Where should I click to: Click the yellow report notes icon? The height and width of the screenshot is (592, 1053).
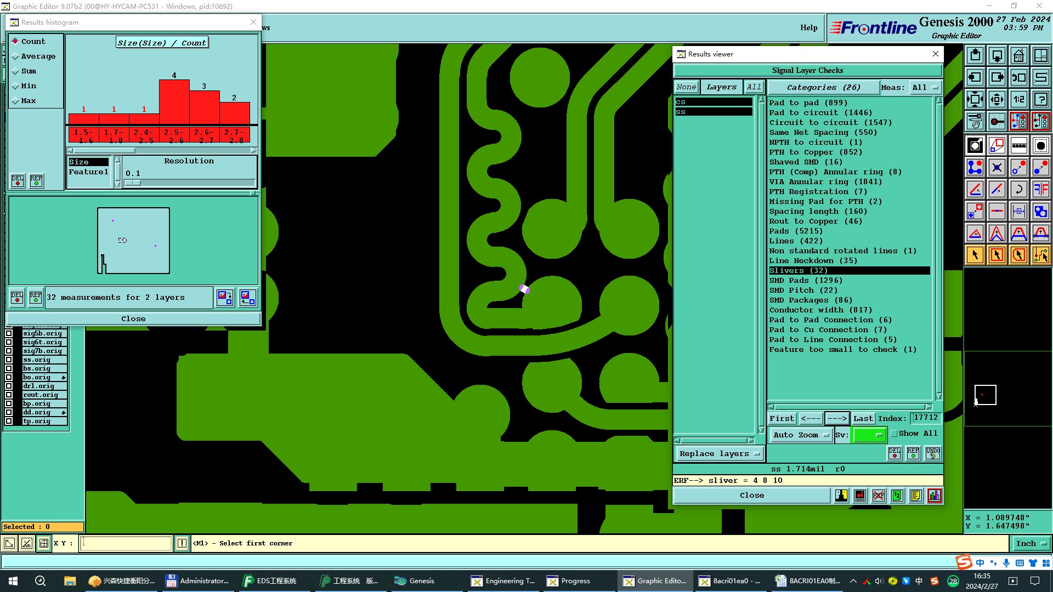coord(915,496)
